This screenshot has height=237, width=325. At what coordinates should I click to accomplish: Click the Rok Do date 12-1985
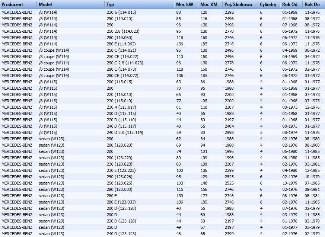312,170
